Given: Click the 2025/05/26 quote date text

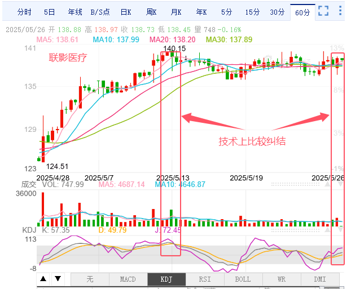Looking at the screenshot, I should [25, 30].
